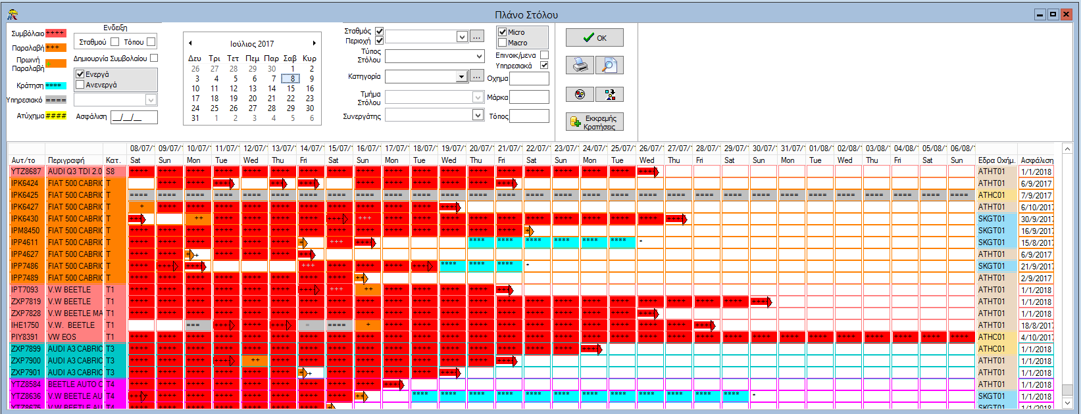Click the Ατύχημα yellow legend swatch
Image resolution: width=1081 pixels, height=414 pixels.
(x=56, y=116)
